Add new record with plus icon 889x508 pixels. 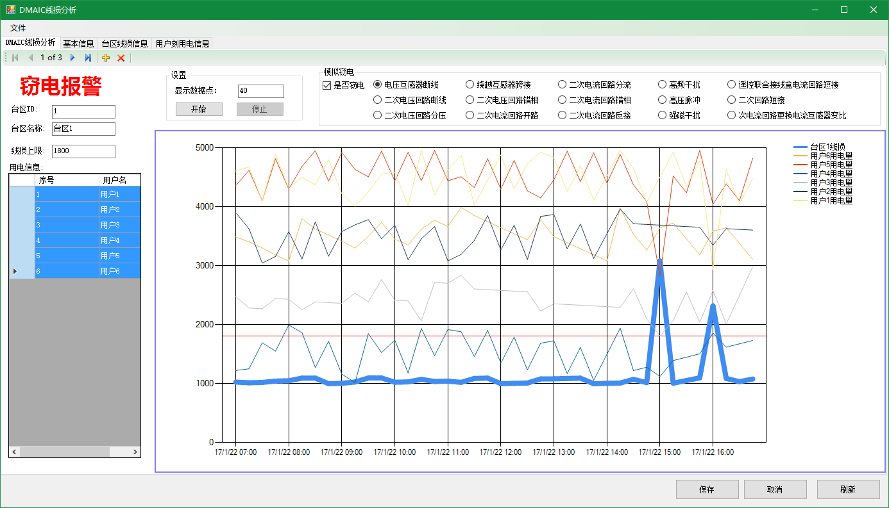pos(106,58)
